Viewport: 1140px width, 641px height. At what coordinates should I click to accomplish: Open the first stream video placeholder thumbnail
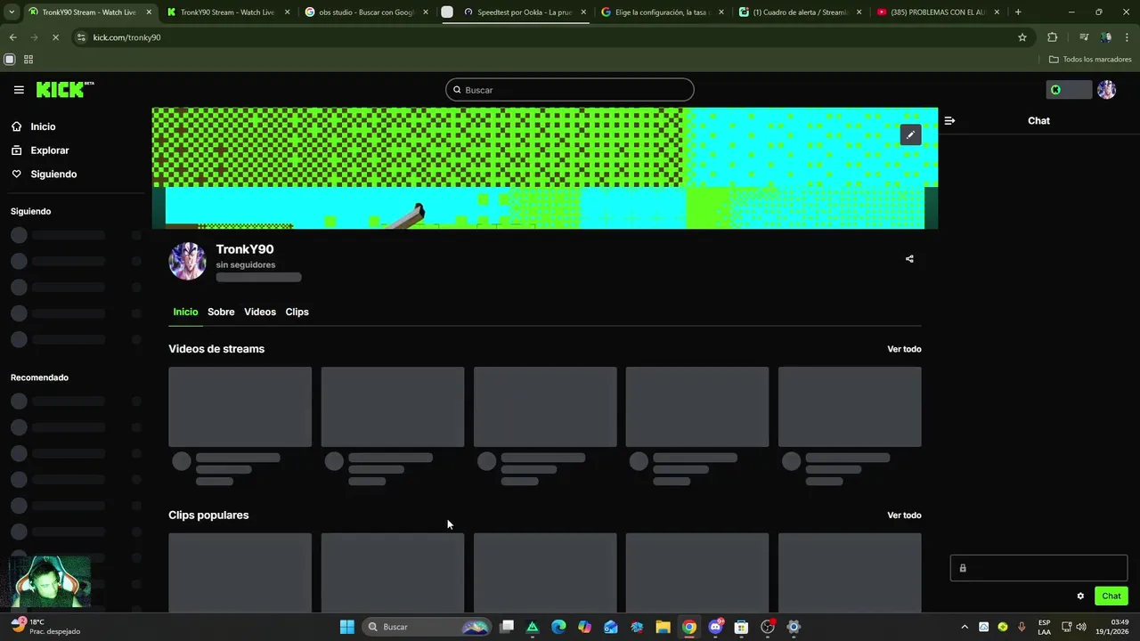tap(240, 407)
